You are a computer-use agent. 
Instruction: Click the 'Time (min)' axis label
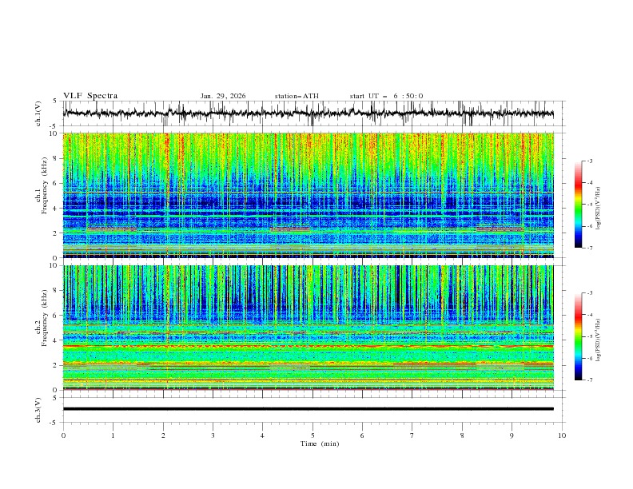click(320, 443)
